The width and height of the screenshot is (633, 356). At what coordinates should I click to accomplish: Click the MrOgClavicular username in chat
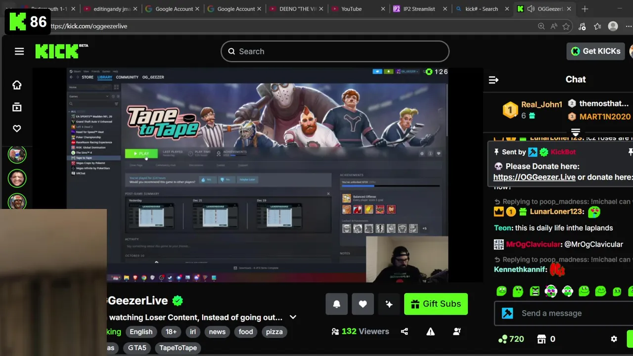[x=534, y=244]
